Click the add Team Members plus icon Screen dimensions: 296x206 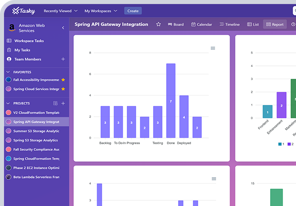tap(63, 59)
